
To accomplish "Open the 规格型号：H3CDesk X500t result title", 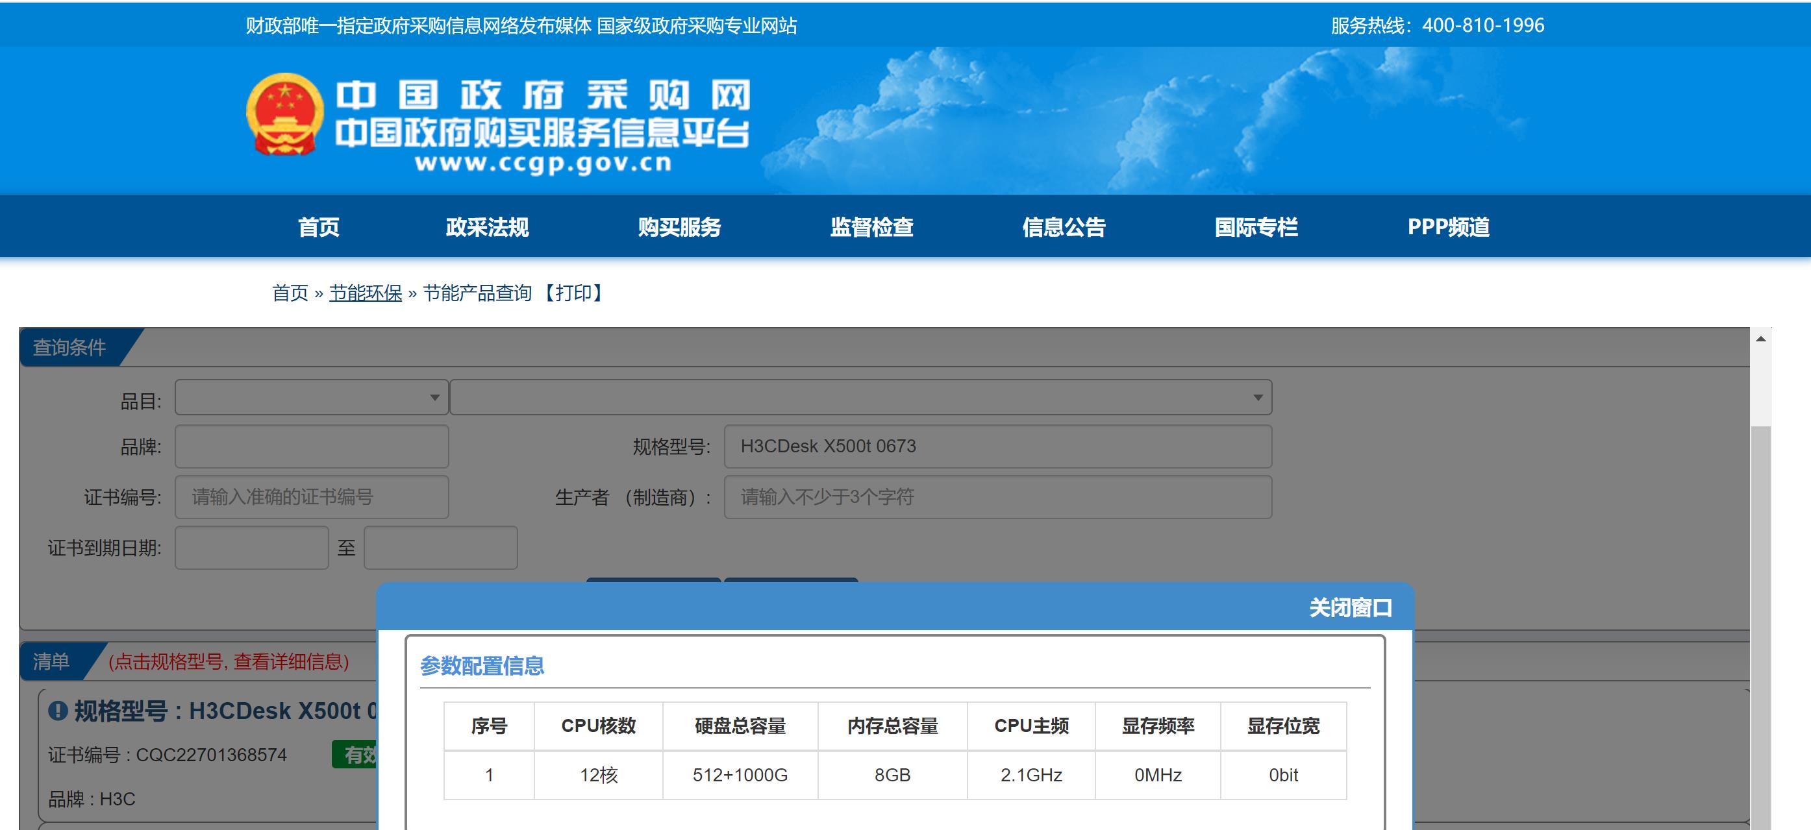I will [225, 711].
